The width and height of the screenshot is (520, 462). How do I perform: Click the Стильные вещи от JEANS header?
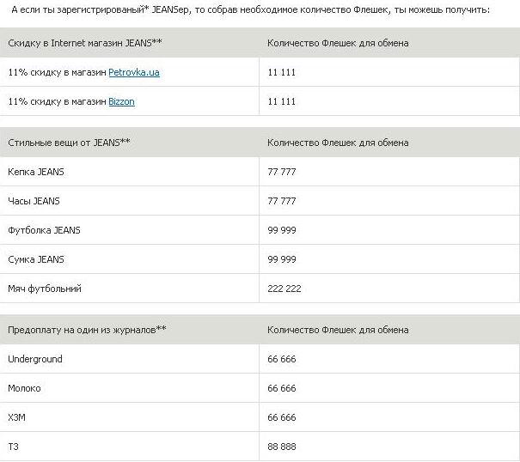pos(69,143)
